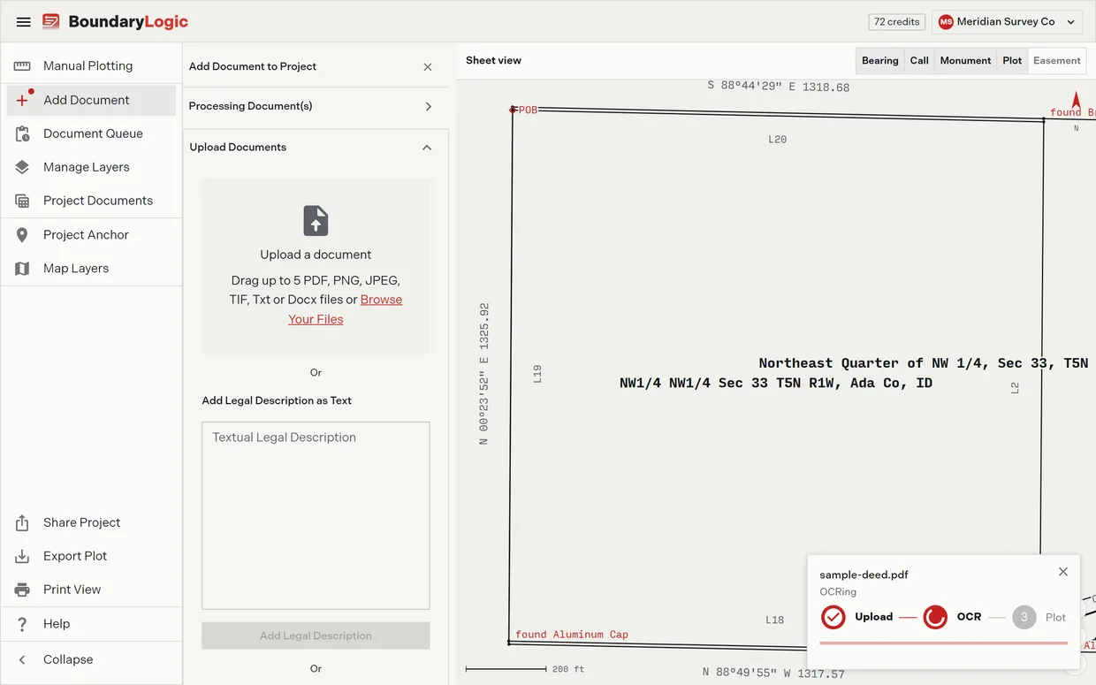Click the upload document file icon
Viewport: 1096px width, 685px height.
coord(316,221)
